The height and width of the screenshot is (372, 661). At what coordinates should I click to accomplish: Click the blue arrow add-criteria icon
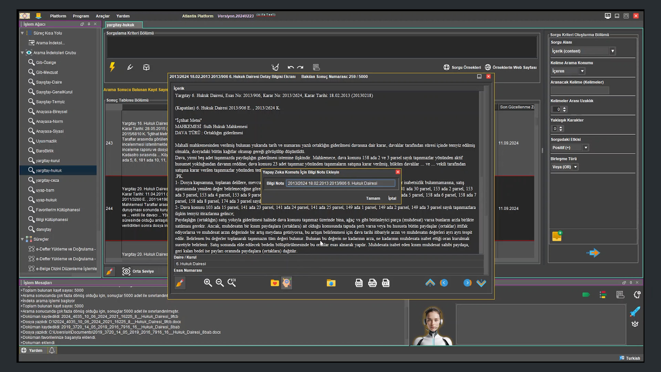click(593, 253)
